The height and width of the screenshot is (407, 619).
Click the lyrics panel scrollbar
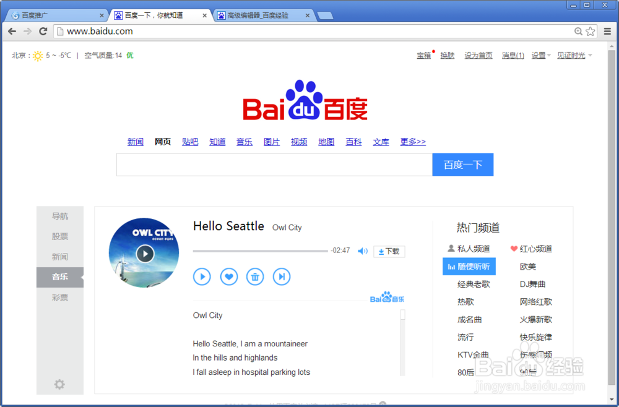403,342
